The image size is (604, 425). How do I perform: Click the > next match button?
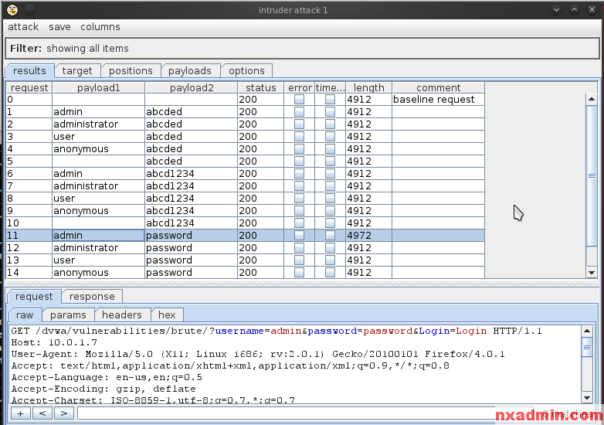pyautogui.click(x=64, y=413)
